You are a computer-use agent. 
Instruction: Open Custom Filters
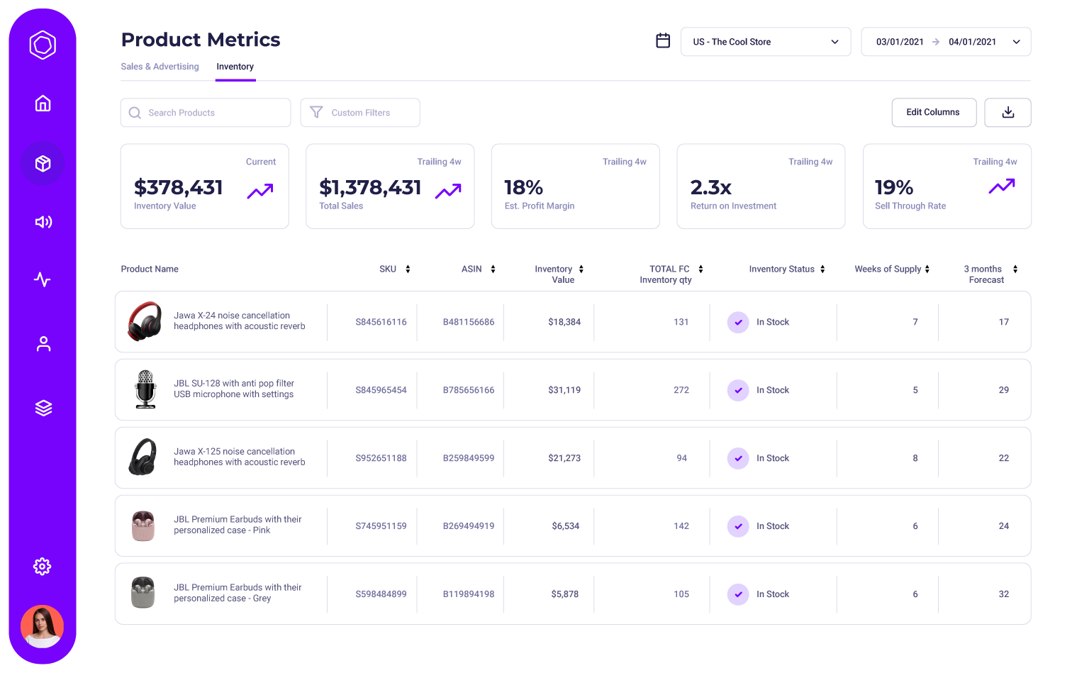pos(359,113)
